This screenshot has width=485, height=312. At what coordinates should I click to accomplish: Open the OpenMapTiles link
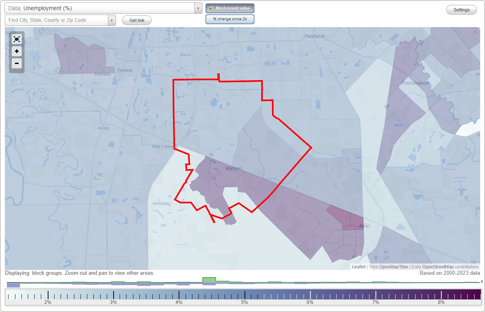pyautogui.click(x=390, y=267)
